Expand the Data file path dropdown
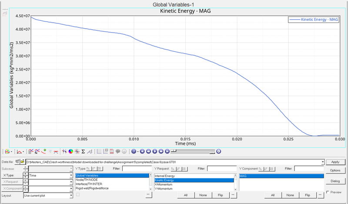The image size is (348, 204). (322, 162)
